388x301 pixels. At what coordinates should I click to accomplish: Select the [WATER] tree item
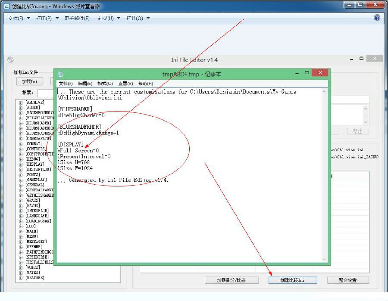(33, 273)
